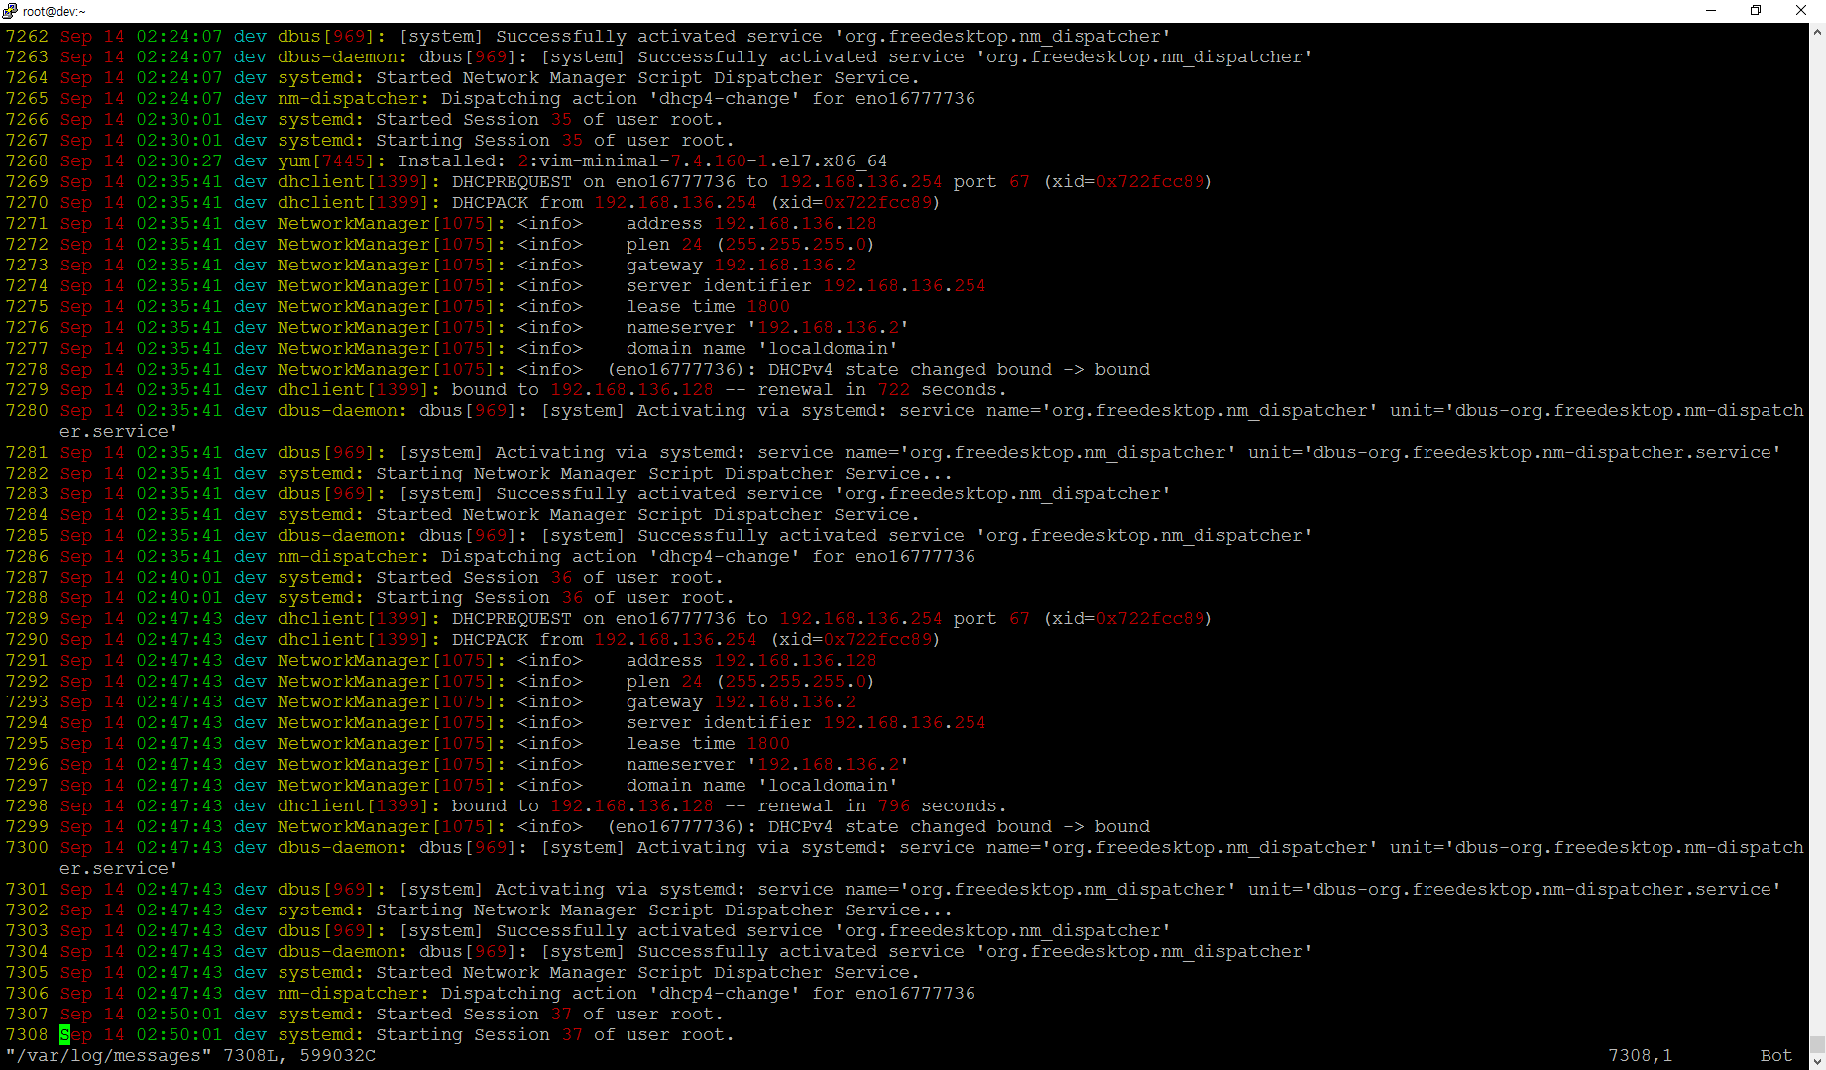Click 'DHCPREQUEST' on line 7269
The width and height of the screenshot is (1826, 1070).
(x=512, y=182)
